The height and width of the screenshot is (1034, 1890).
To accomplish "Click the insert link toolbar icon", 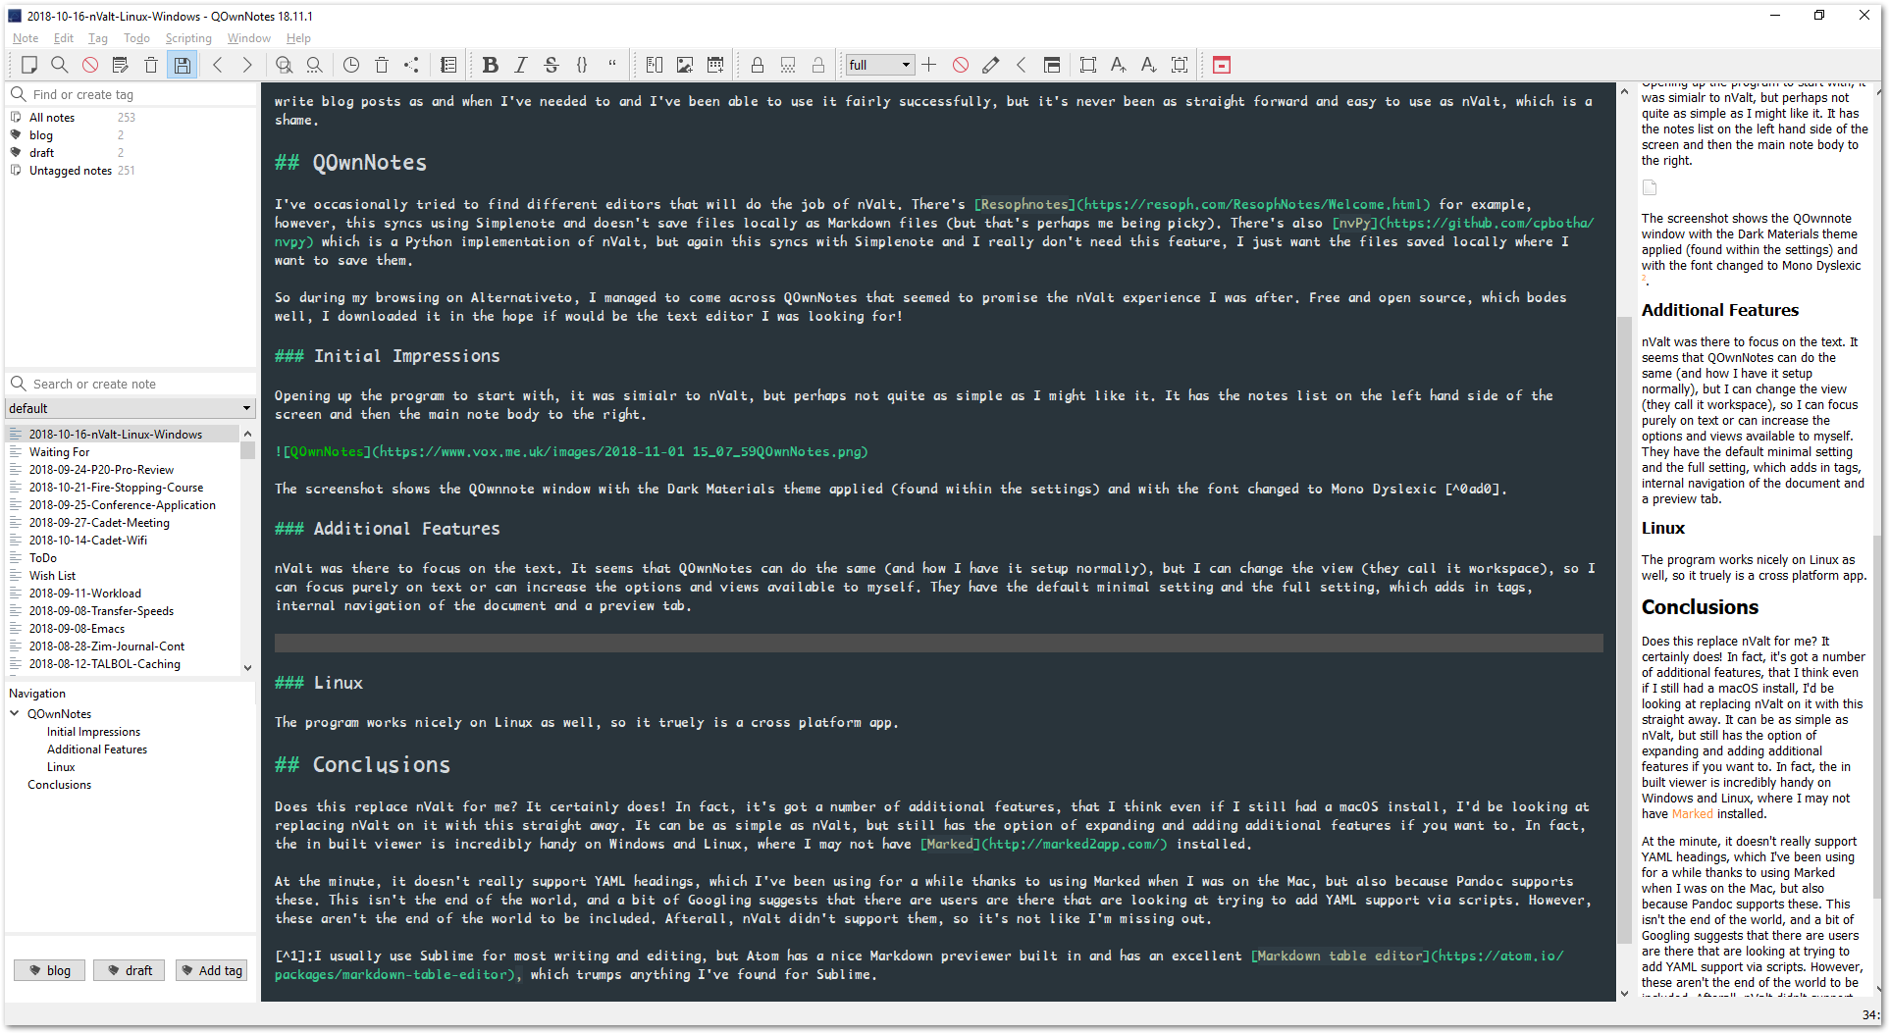I will (x=655, y=65).
